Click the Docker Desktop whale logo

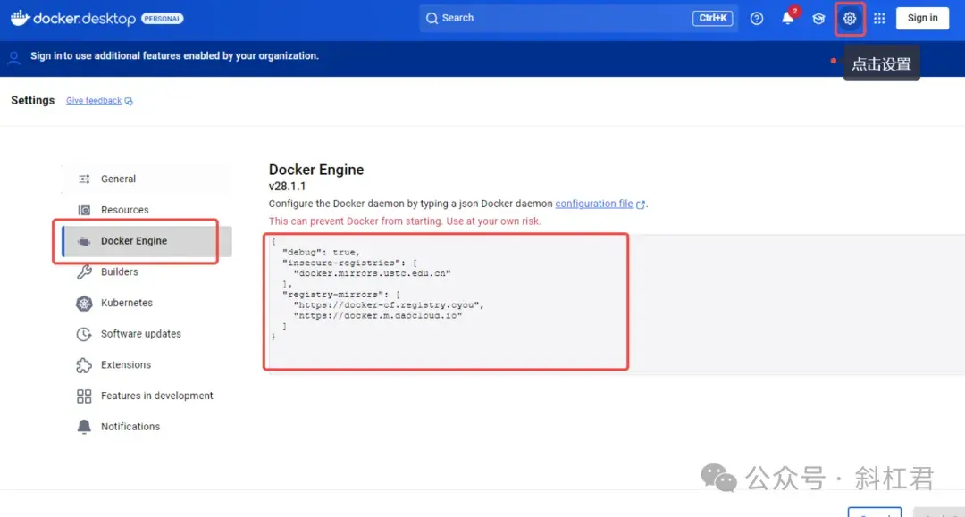pos(21,18)
